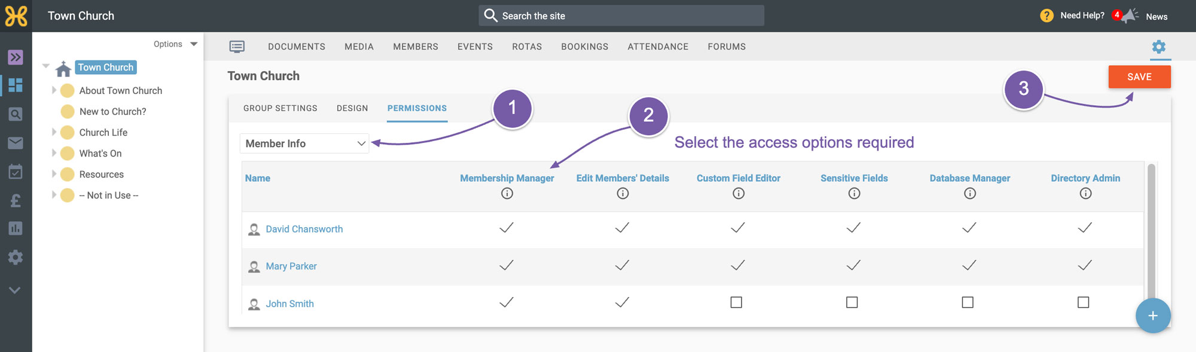The image size is (1196, 352).
Task: Show info for Database Manager column
Action: [x=970, y=193]
